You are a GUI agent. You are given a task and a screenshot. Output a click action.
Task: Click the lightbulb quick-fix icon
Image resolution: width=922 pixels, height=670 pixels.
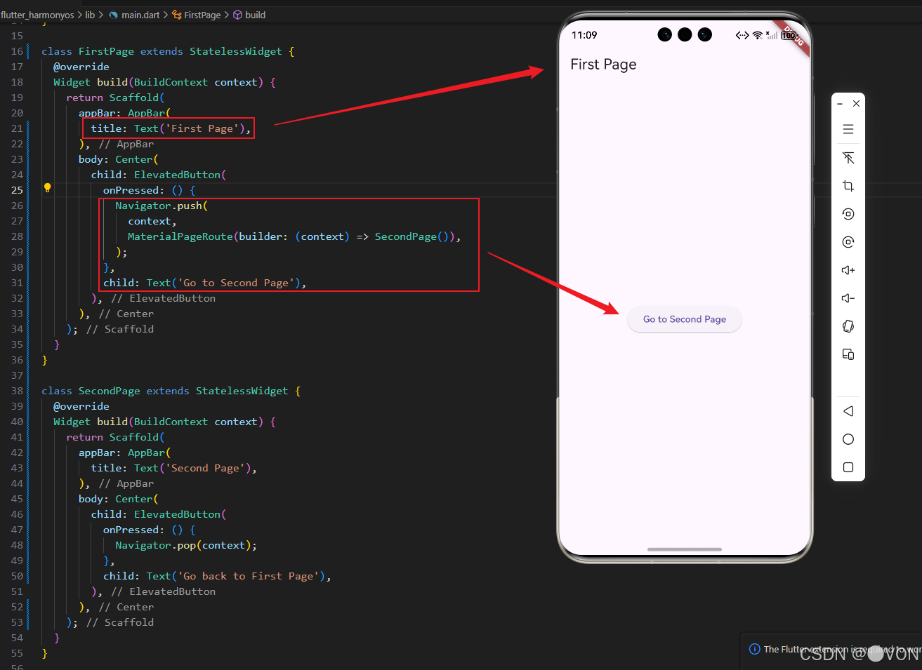[x=47, y=188]
